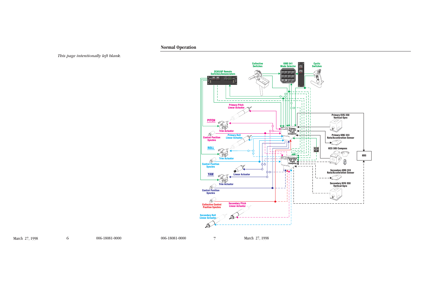Click the yaw Linear Actuator drawing

click(x=239, y=169)
